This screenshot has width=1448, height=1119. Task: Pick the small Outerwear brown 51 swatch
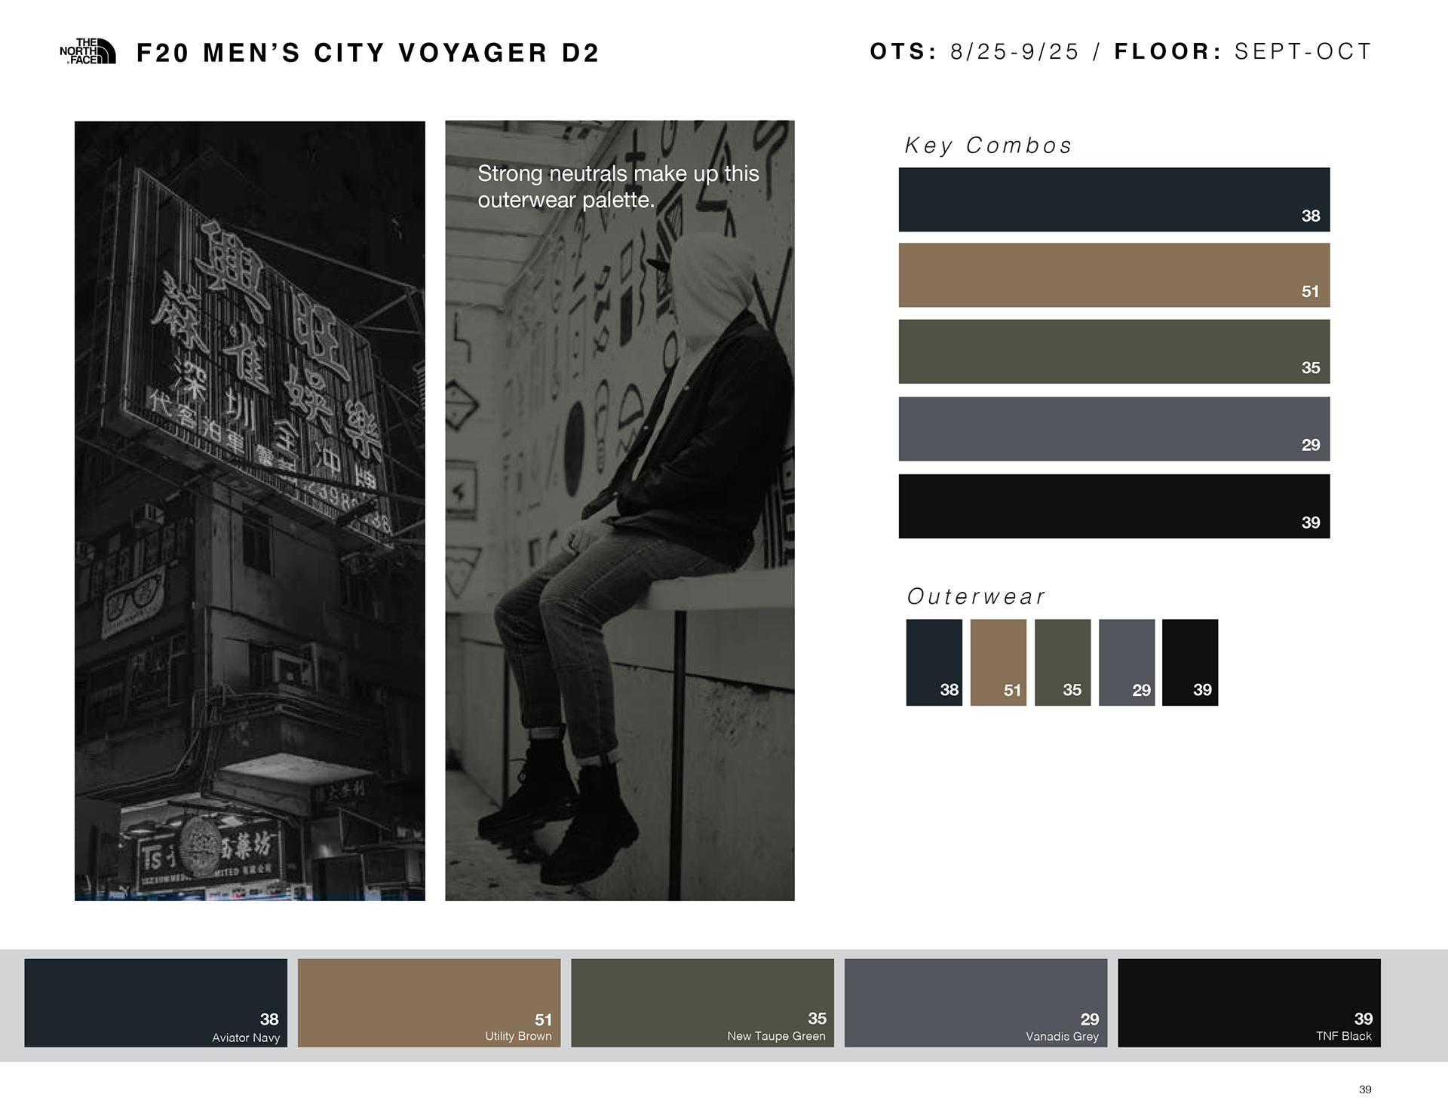(x=999, y=663)
